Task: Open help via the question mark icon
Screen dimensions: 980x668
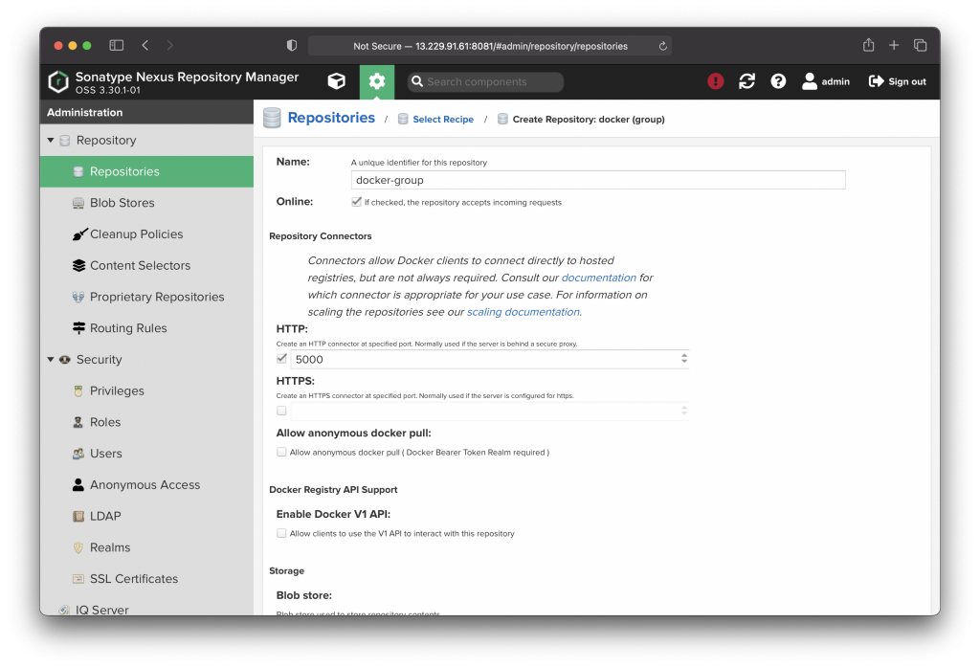Action: (x=777, y=81)
